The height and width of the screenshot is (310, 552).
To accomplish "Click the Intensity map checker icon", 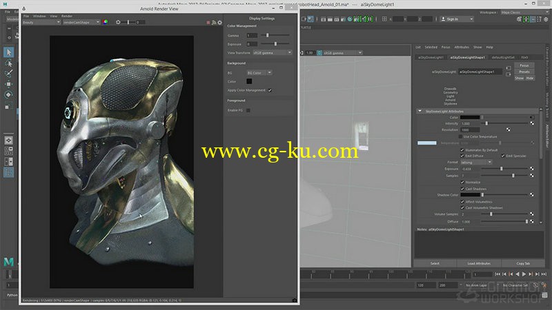I will tap(532, 123).
